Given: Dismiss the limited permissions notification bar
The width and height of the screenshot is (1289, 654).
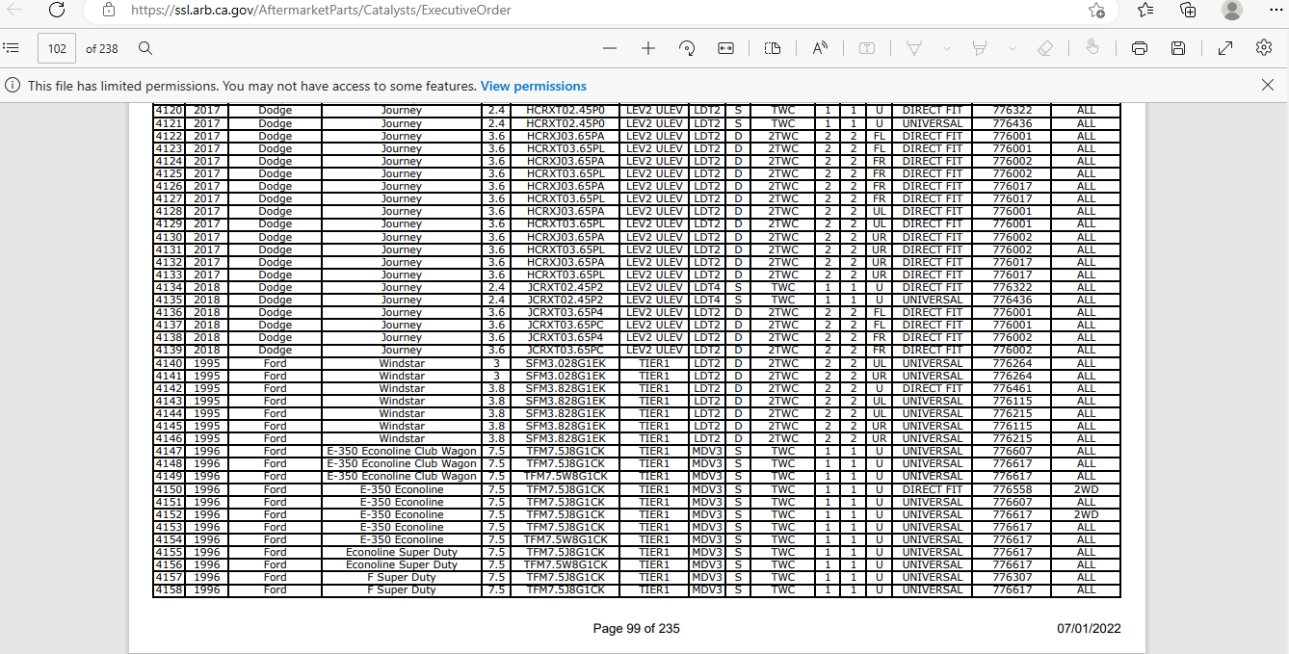Looking at the screenshot, I should tap(1268, 85).
